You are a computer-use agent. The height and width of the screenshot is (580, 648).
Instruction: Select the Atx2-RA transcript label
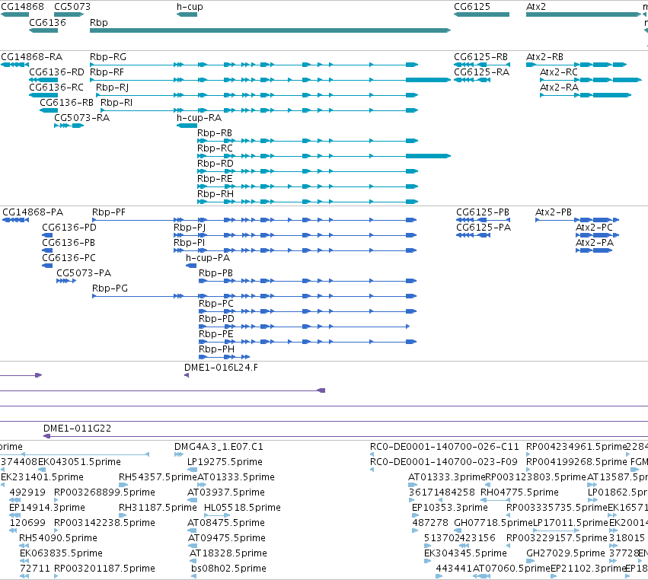[559, 88]
